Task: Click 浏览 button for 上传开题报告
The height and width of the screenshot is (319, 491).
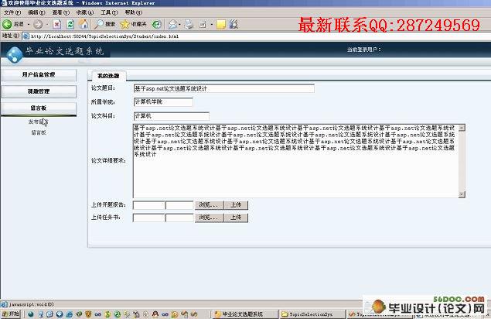Action: [x=210, y=205]
